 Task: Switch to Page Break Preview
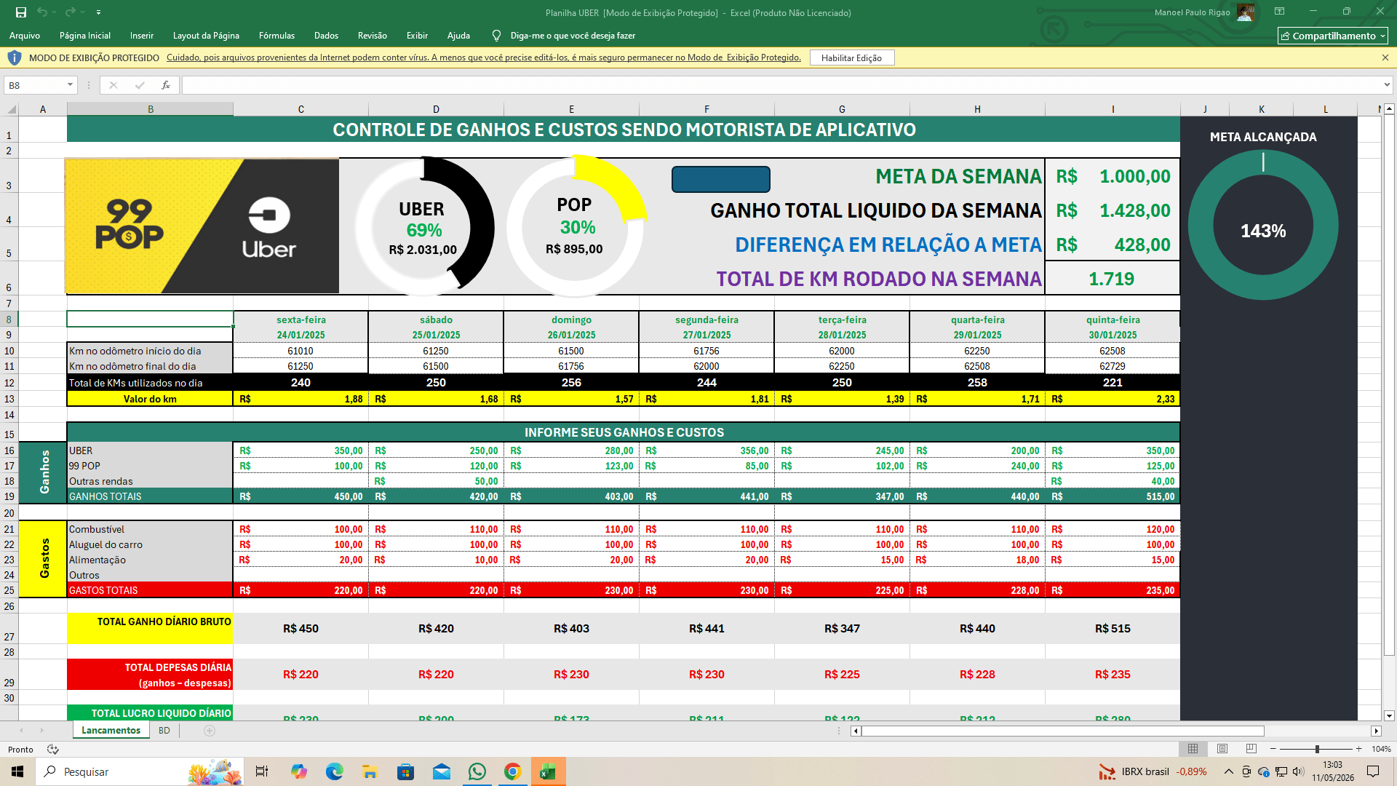[x=1251, y=749]
